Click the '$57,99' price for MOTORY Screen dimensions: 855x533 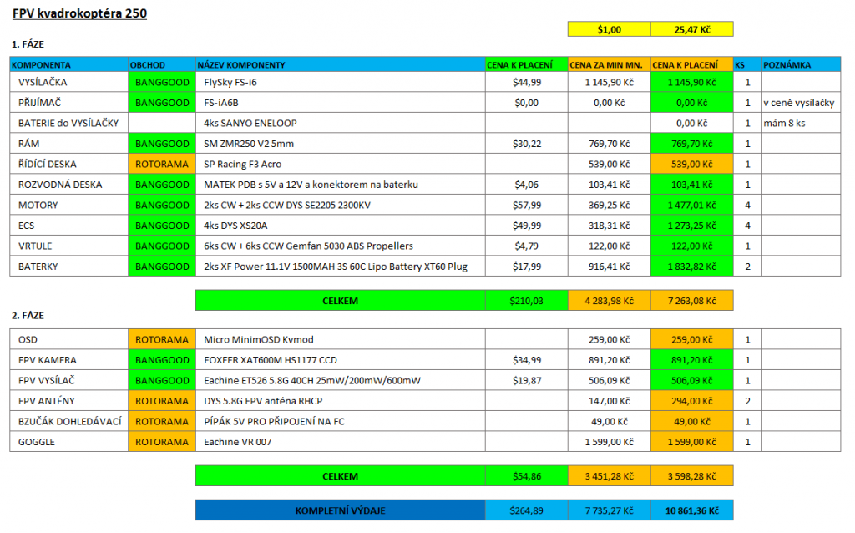526,206
